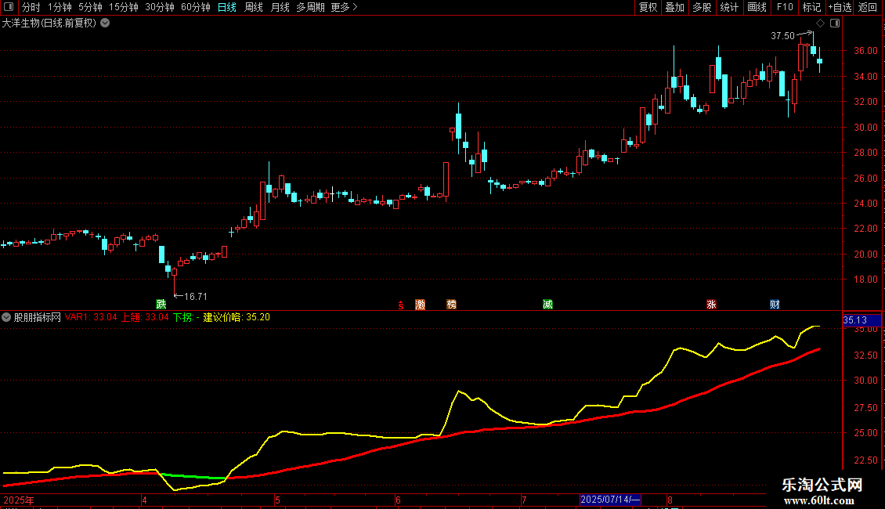Click the 榜 event marker icon
The width and height of the screenshot is (885, 509).
click(x=452, y=304)
